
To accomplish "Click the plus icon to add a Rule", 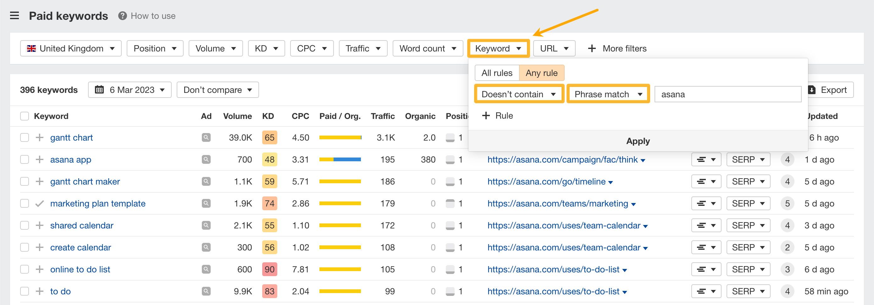I will (x=486, y=115).
